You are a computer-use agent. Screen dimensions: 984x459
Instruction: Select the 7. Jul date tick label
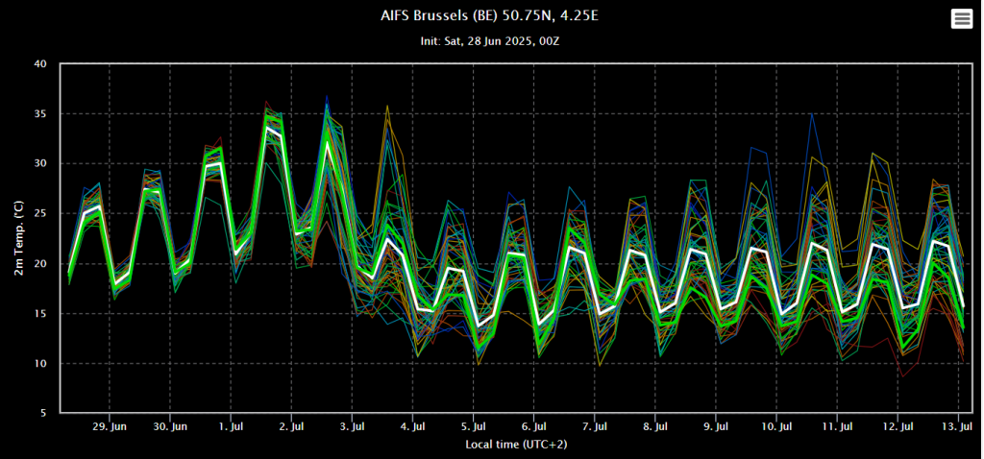coord(594,427)
